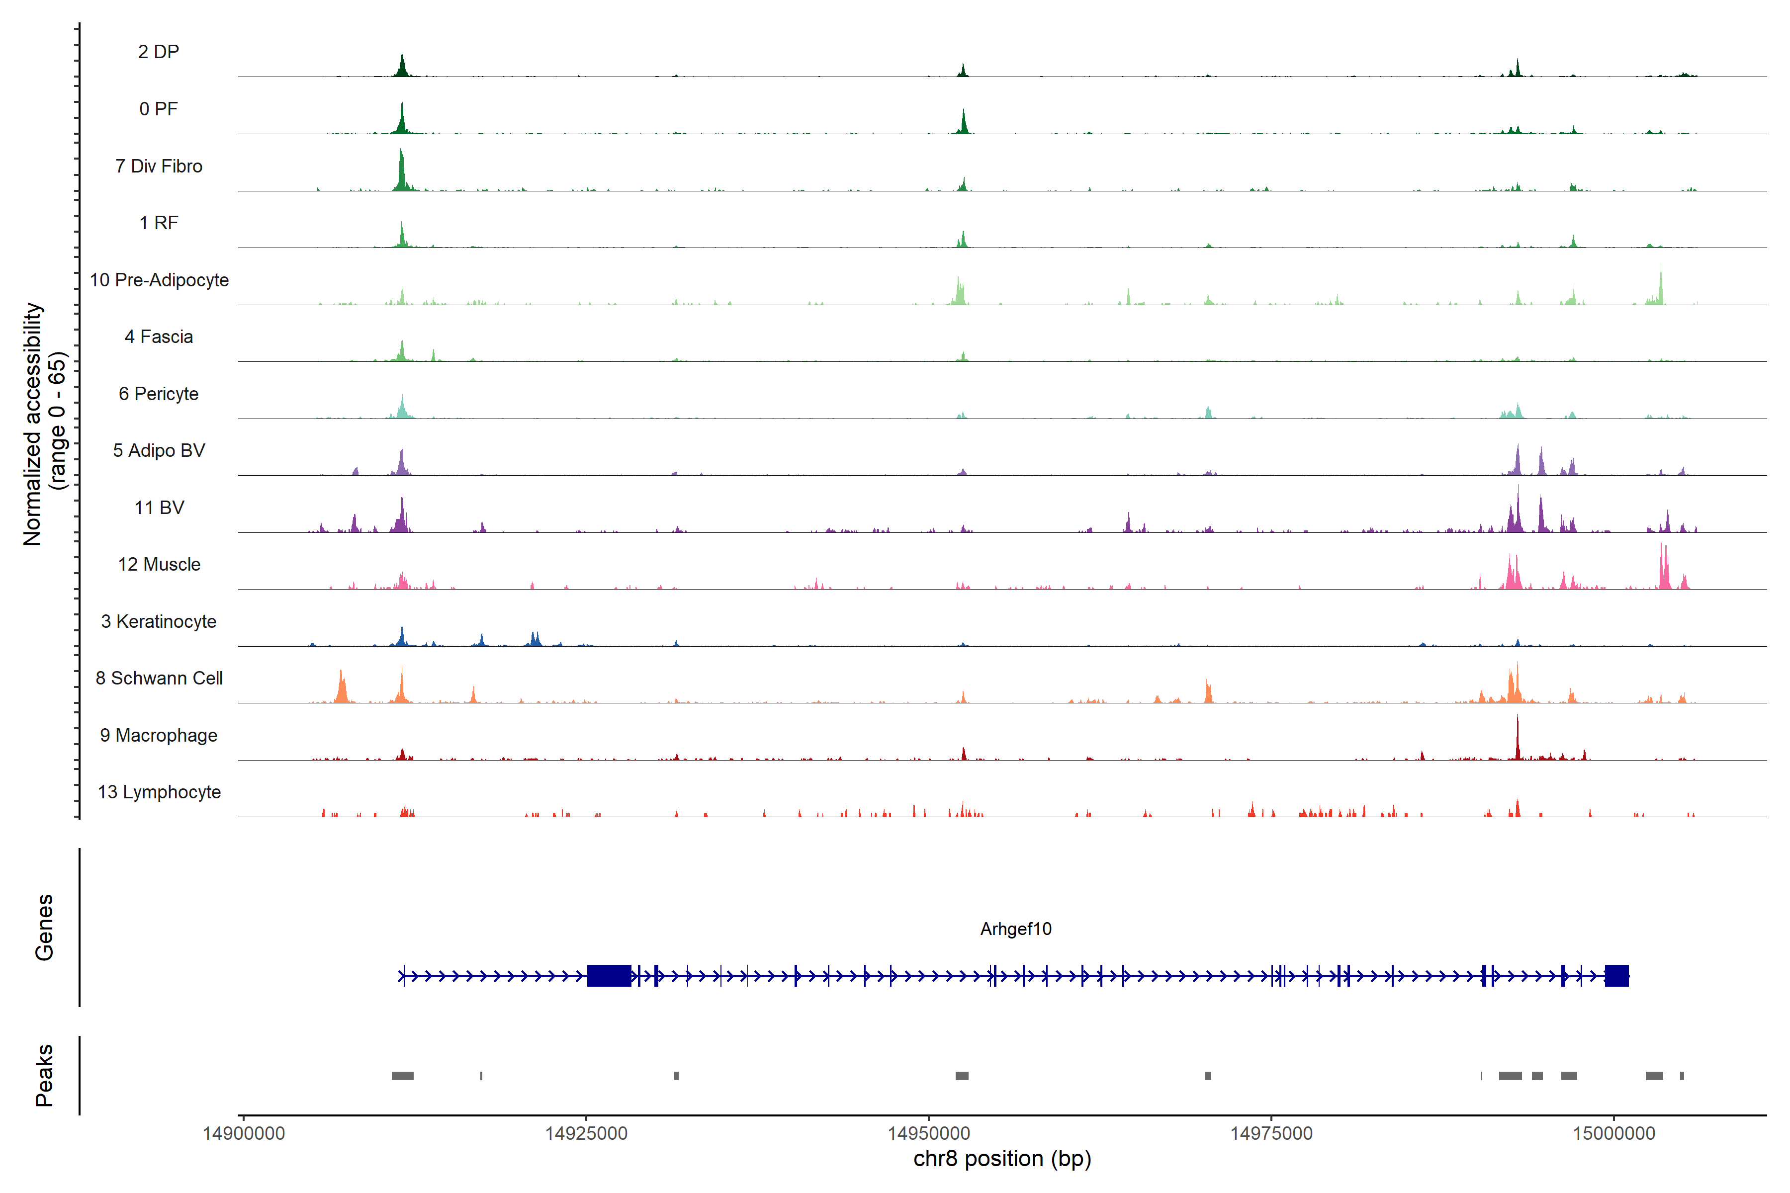Click the 2 DP track label
Screen dimensions: 1790x1193
158,52
